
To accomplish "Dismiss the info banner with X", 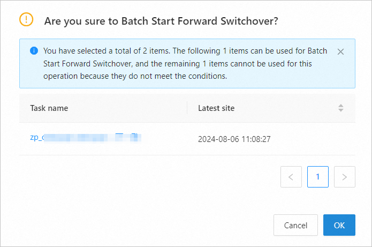I will click(340, 52).
